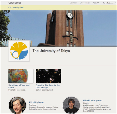The image size is (117, 114).
Task: Select 'Date to be announced.' under Big Bang course
Action: 44,90
